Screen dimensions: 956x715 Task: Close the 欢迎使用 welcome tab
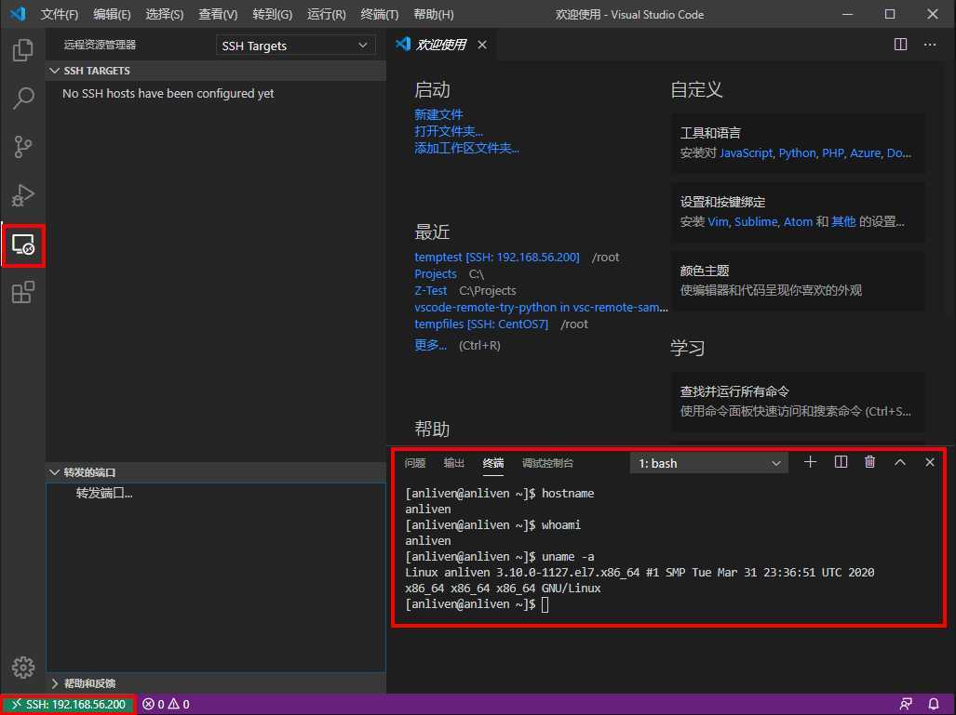click(482, 45)
